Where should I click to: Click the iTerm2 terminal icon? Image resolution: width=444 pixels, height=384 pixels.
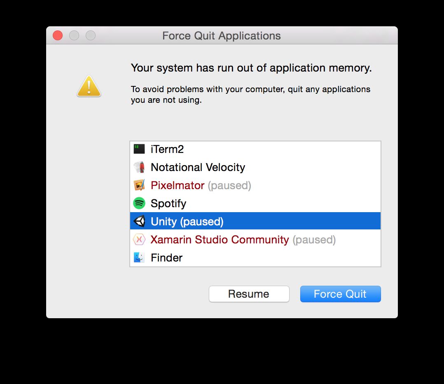click(x=139, y=149)
